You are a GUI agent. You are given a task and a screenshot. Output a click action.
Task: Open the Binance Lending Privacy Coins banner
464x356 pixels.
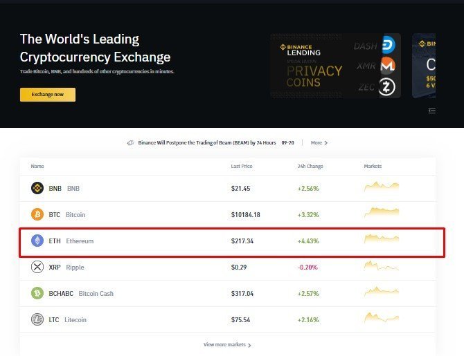(x=336, y=66)
